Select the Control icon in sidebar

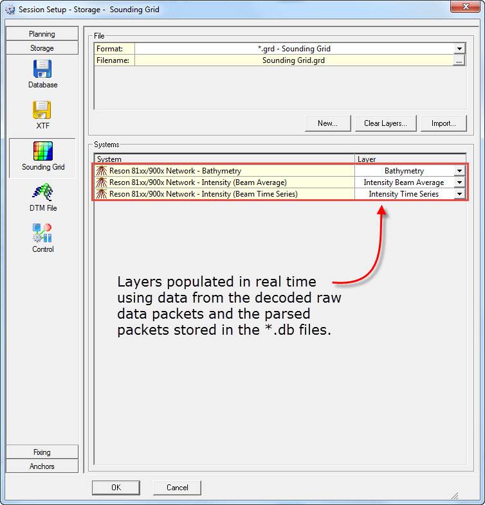pos(42,233)
